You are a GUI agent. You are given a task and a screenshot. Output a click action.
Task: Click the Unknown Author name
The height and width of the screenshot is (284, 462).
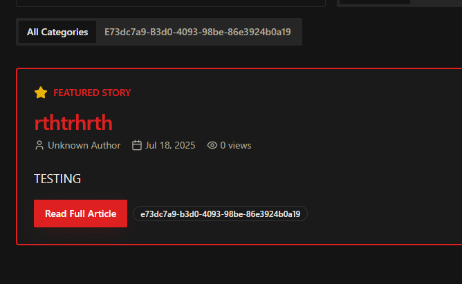(x=84, y=145)
